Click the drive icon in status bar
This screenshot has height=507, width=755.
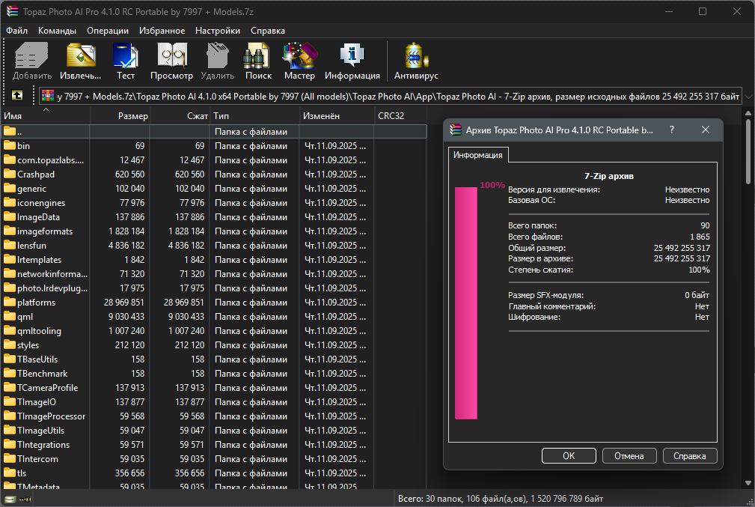click(x=10, y=500)
